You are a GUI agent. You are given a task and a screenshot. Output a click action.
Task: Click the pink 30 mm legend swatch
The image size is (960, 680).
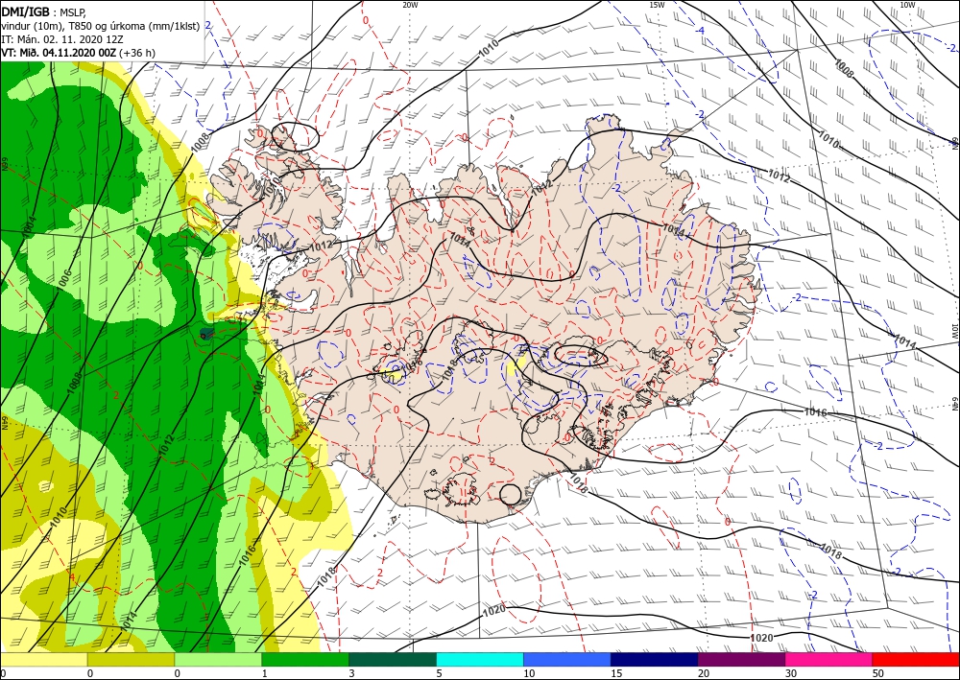pos(829,659)
